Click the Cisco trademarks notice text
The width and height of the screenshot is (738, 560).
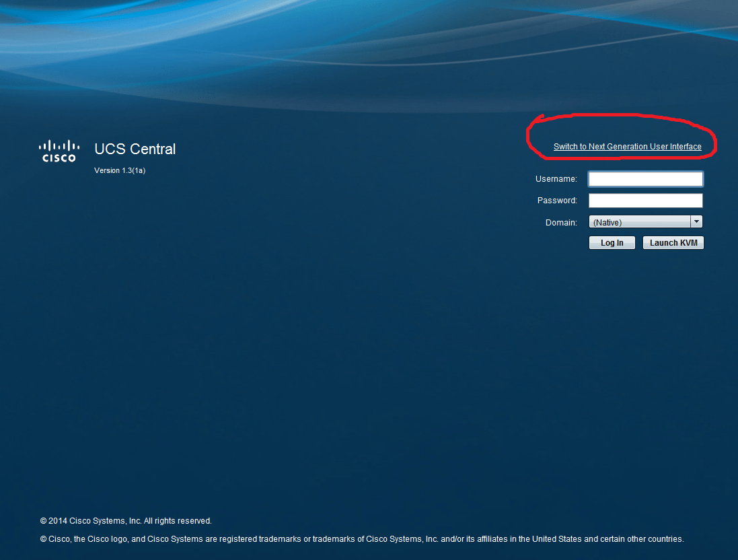(362, 539)
